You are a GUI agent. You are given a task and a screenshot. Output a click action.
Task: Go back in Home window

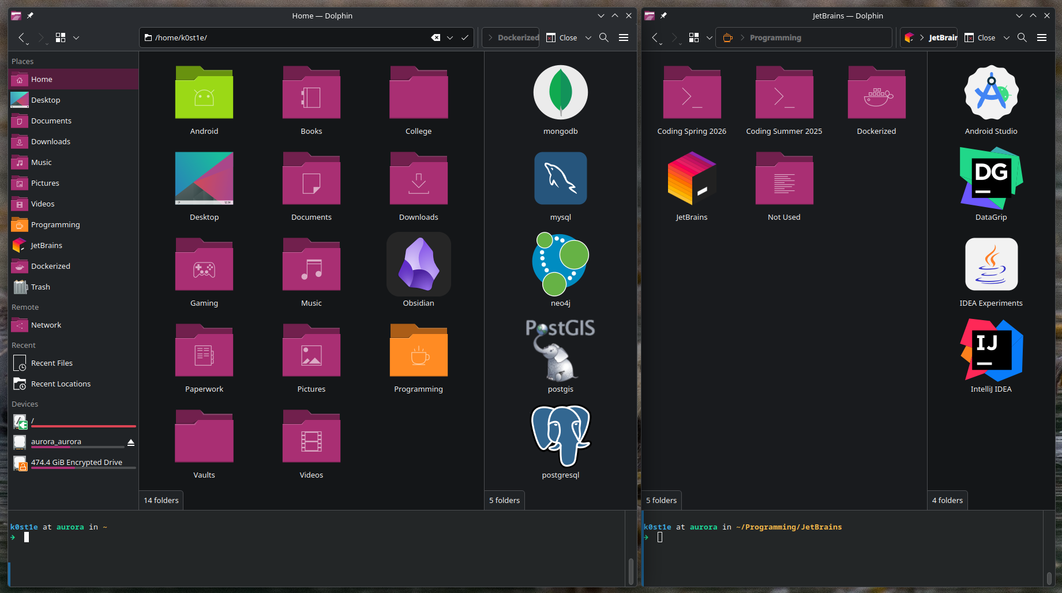pos(22,37)
